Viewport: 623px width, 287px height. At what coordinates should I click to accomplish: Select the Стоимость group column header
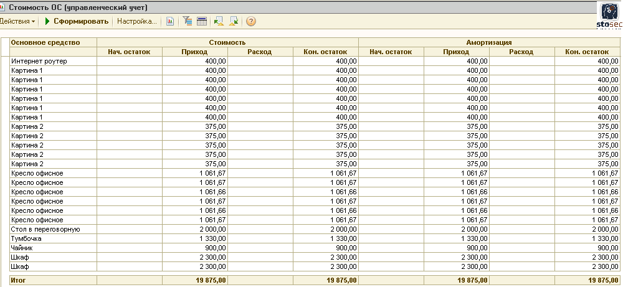(x=227, y=42)
